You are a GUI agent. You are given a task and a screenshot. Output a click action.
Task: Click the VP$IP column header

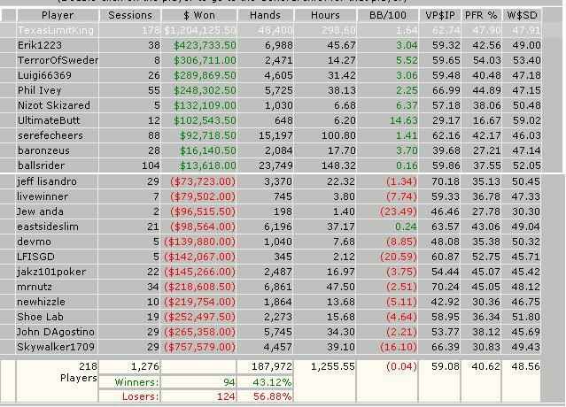[x=440, y=15]
